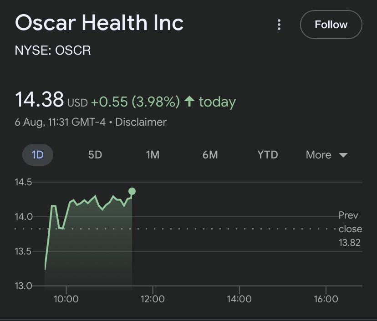Open the Disclaimer link
The image size is (377, 321).
click(142, 122)
